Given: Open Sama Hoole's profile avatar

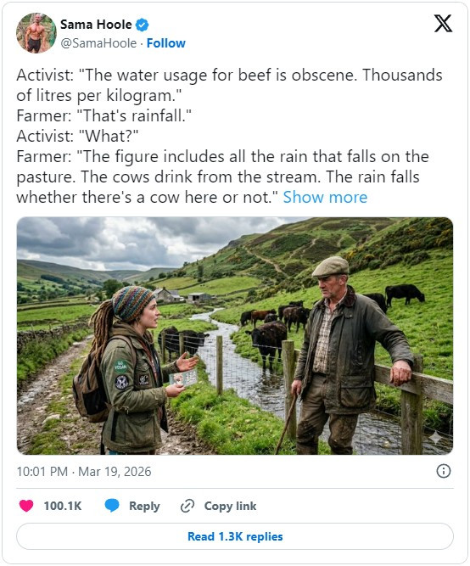Looking at the screenshot, I should click(36, 33).
